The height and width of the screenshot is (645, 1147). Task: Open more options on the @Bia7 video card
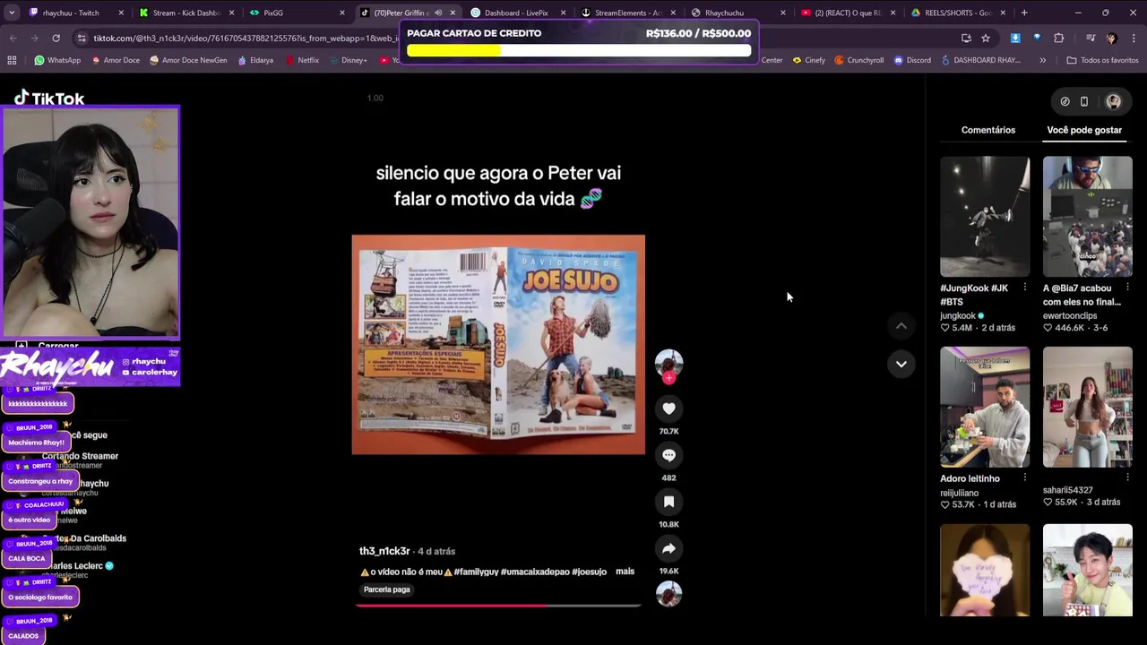(x=1127, y=288)
